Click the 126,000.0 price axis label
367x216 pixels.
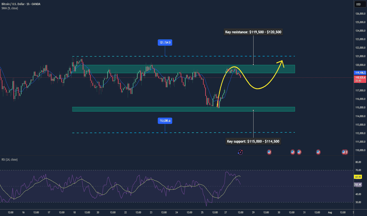click(360, 13)
